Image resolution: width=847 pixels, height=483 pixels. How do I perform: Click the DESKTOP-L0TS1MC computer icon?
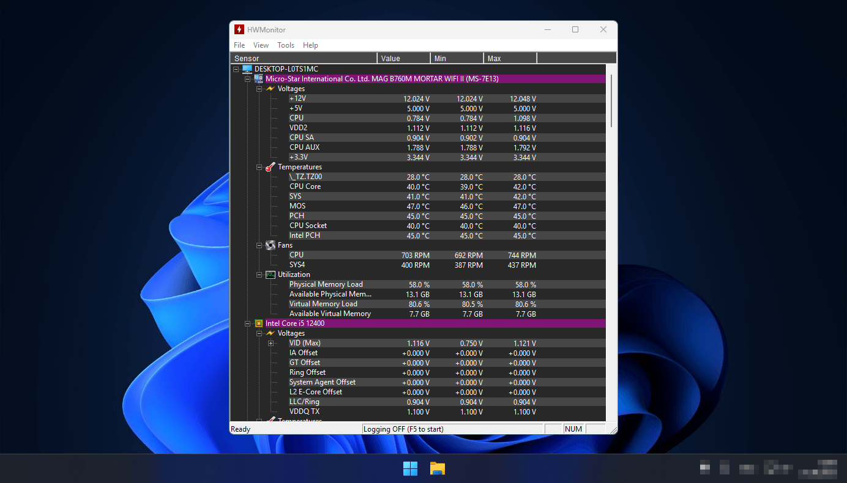247,69
